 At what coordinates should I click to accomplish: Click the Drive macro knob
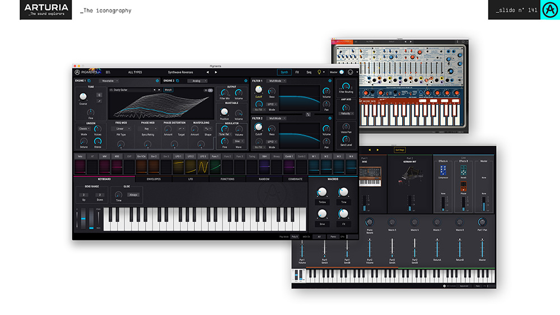(322, 214)
